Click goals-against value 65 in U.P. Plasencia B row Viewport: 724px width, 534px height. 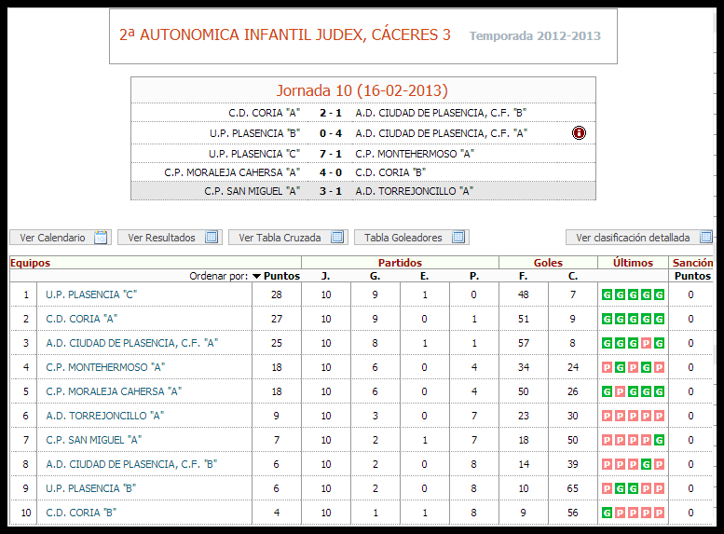pos(572,488)
